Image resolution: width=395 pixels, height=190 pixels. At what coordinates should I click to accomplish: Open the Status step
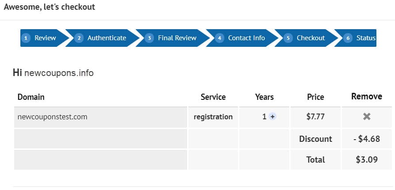366,38
